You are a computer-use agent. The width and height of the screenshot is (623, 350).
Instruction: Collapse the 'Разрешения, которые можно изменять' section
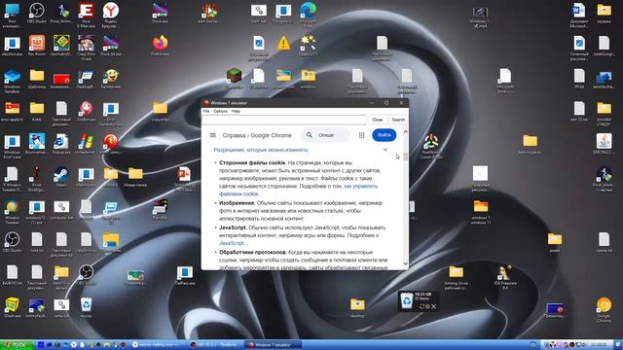pyautogui.click(x=385, y=150)
